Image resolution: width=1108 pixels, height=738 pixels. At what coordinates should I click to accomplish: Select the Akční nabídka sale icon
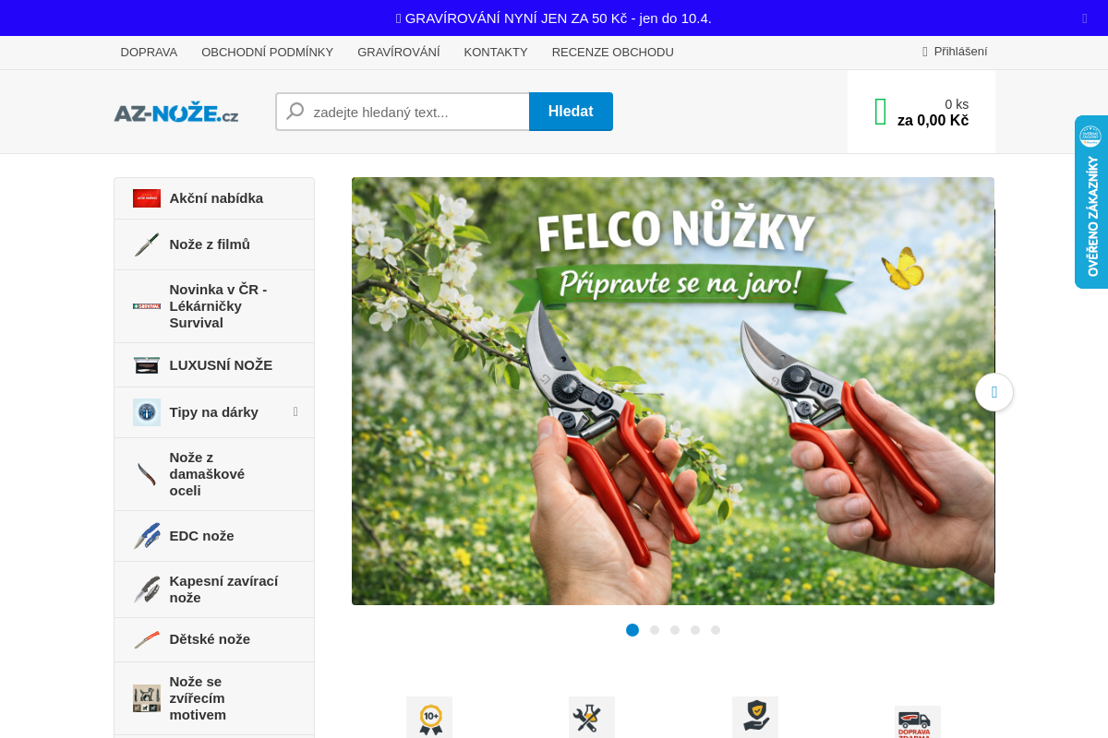tap(146, 197)
